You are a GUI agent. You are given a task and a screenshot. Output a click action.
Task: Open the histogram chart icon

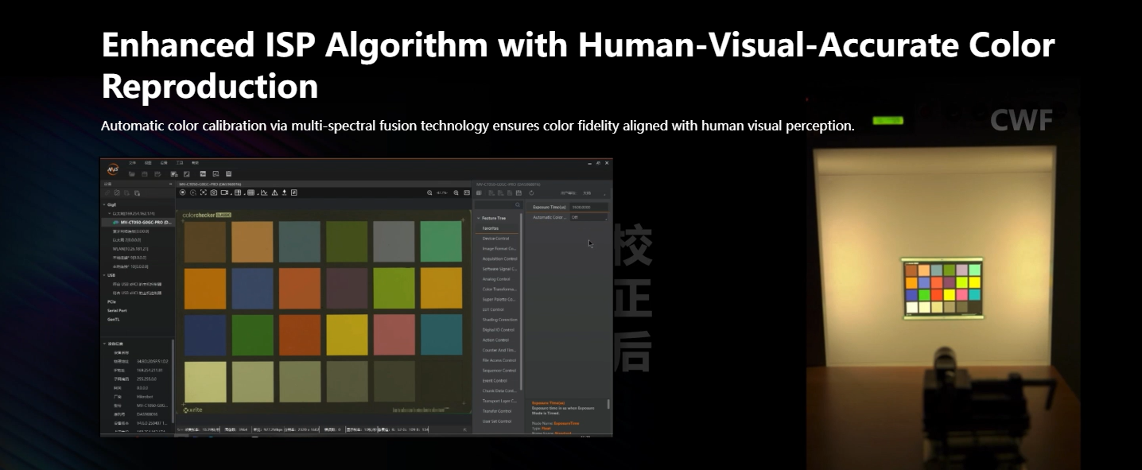264,192
